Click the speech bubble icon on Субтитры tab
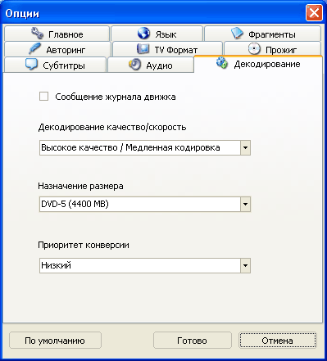Image resolution: width=327 pixels, height=361 pixels. [31, 65]
